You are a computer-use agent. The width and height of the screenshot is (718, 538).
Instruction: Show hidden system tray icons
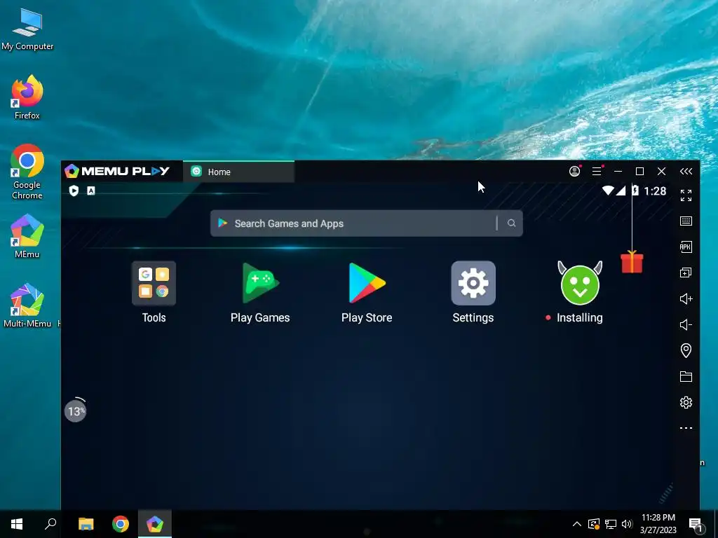pyautogui.click(x=577, y=524)
